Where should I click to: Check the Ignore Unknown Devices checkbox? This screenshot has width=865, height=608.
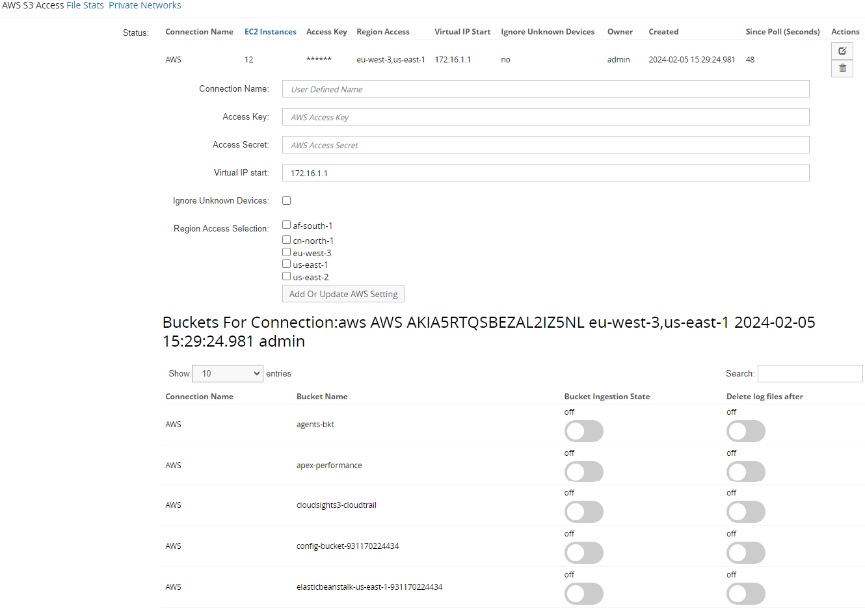point(286,200)
